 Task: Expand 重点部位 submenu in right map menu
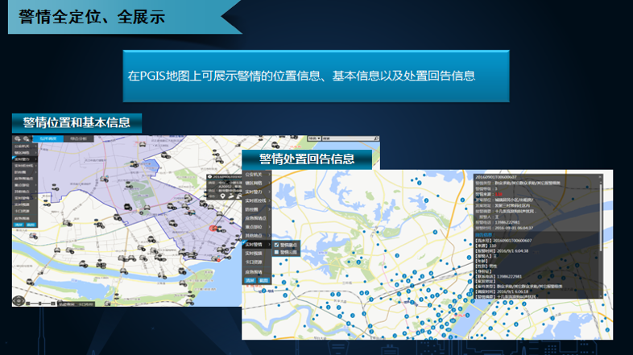click(x=256, y=226)
